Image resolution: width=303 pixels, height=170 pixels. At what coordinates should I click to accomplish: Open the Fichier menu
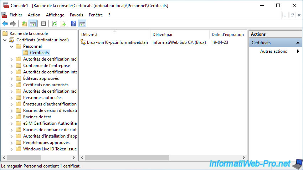(x=16, y=15)
